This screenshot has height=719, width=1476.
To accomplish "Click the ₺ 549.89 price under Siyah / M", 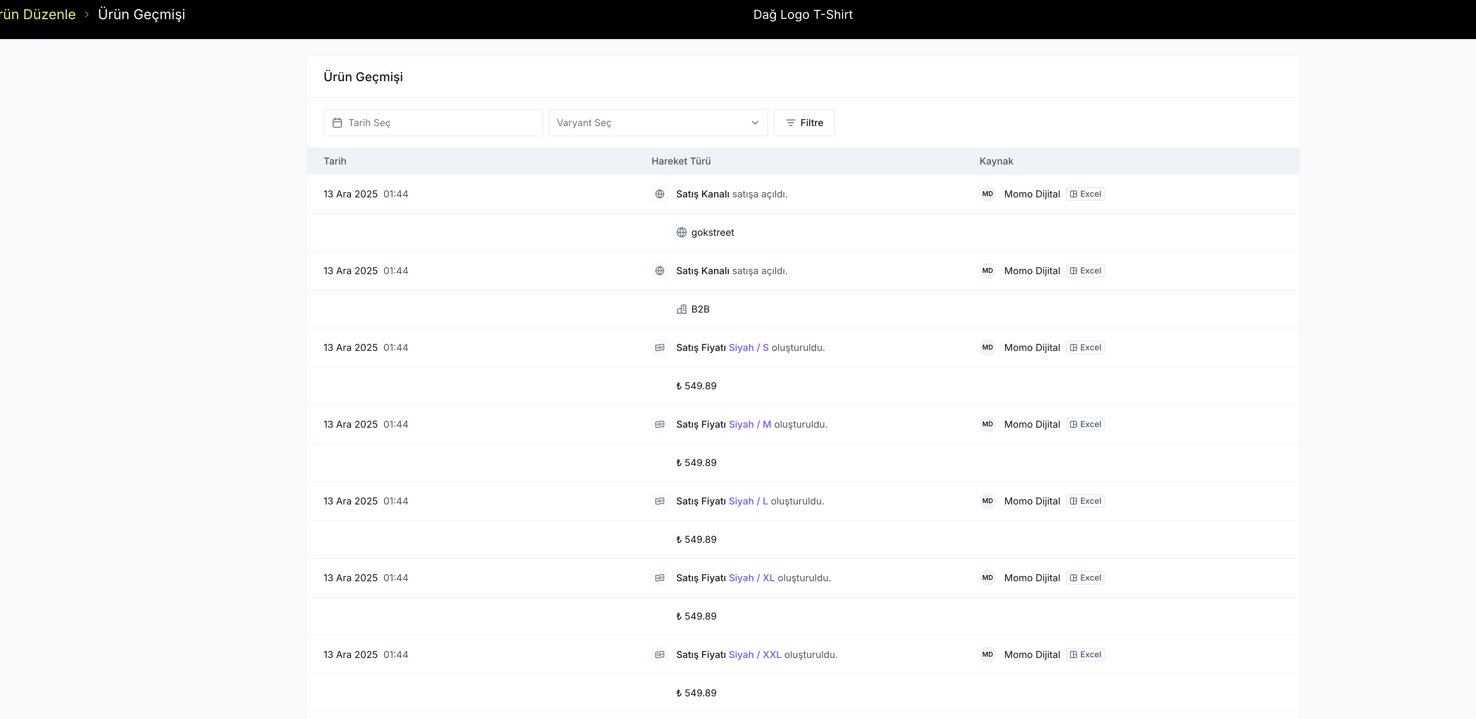I will [696, 463].
